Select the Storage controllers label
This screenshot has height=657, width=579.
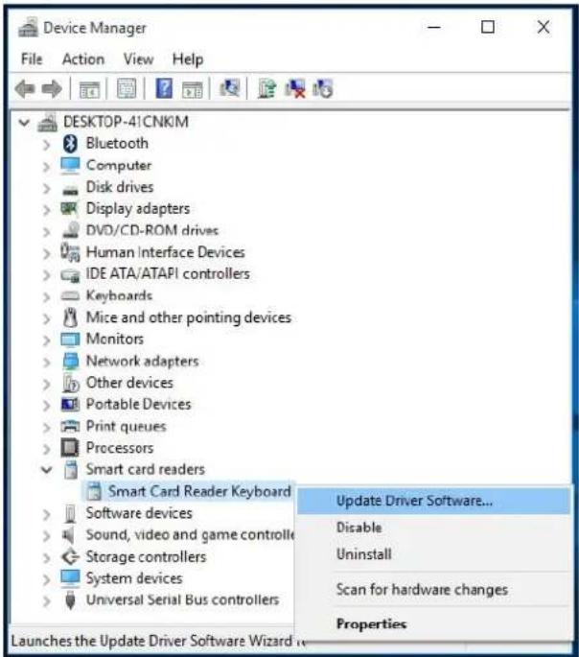click(146, 557)
